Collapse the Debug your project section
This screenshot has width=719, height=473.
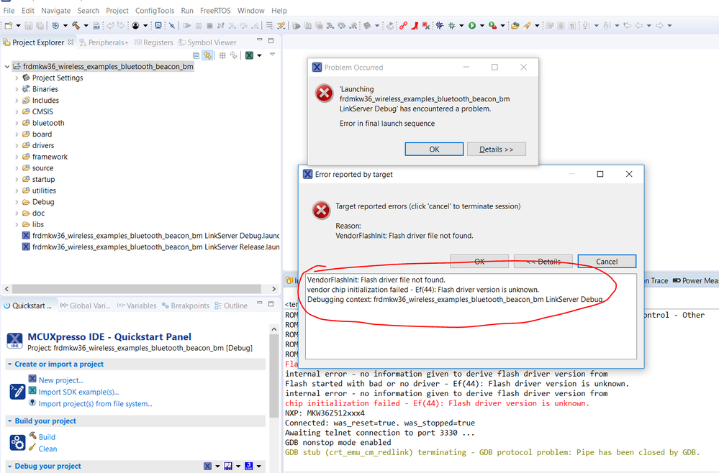[x=9, y=466]
